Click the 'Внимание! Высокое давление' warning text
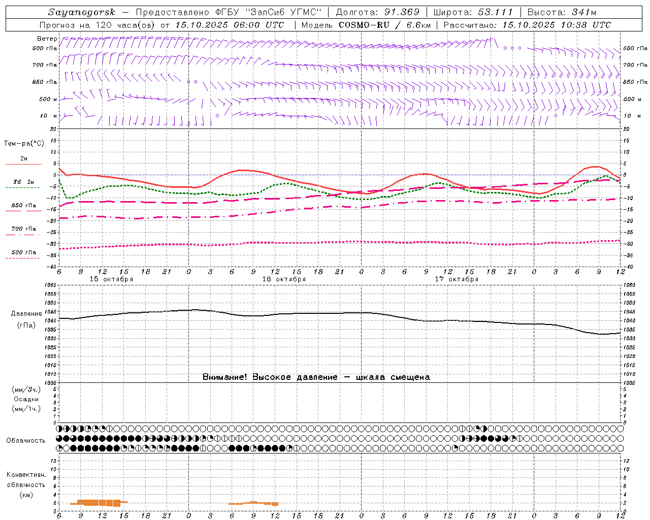The width and height of the screenshot is (650, 520). (270, 377)
